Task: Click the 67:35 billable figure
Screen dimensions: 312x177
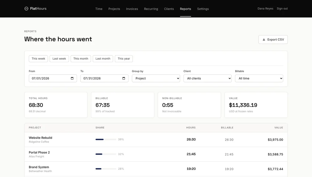Action: [x=102, y=105]
